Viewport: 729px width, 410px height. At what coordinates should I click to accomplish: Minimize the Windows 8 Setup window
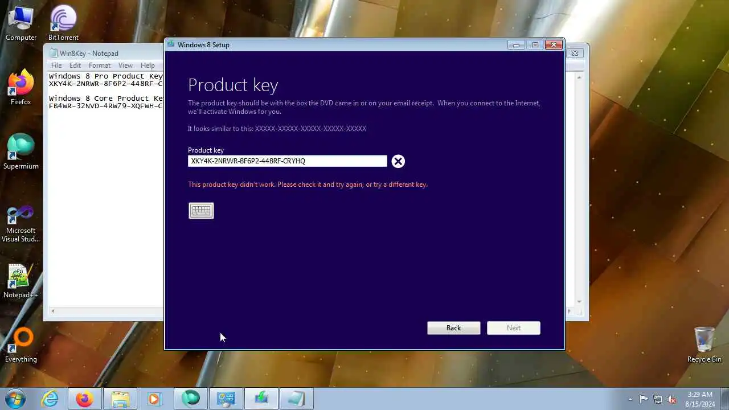coord(516,45)
